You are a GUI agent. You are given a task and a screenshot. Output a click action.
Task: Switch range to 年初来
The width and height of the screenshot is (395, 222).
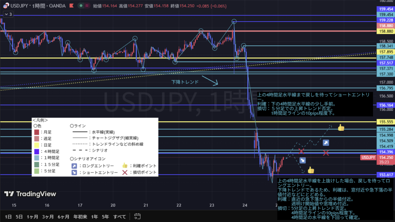[80, 217]
